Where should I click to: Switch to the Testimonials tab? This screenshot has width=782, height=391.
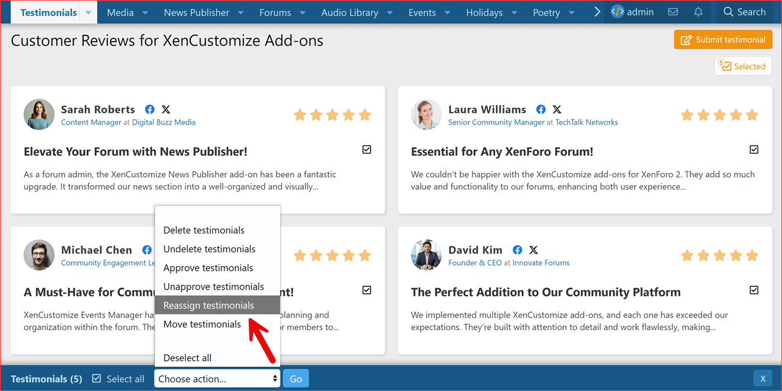48,12
